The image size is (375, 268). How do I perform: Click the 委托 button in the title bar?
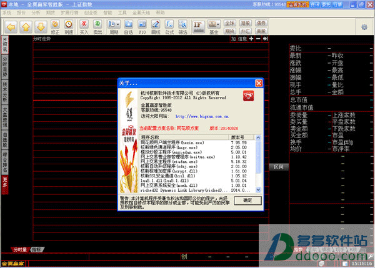point(326,4)
